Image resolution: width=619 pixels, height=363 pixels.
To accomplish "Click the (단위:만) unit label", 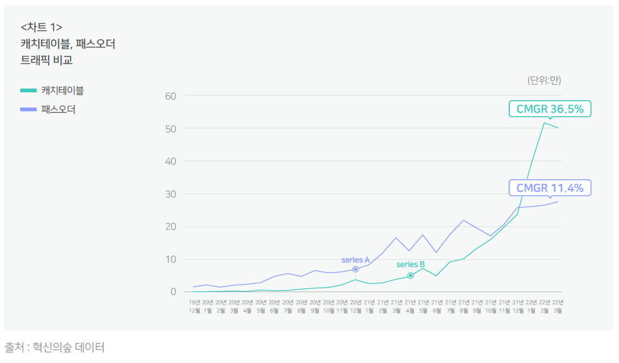I will (544, 80).
